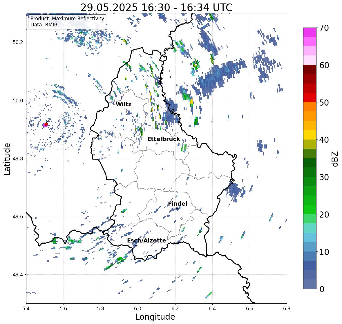Click the latitude tick label 49.4
Screen dimensions: 342x324
18,275
